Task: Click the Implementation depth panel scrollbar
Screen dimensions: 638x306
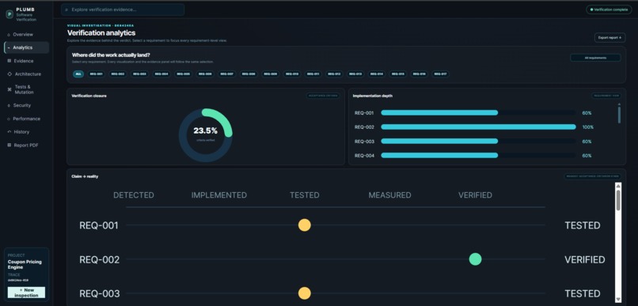Action: tap(619, 115)
